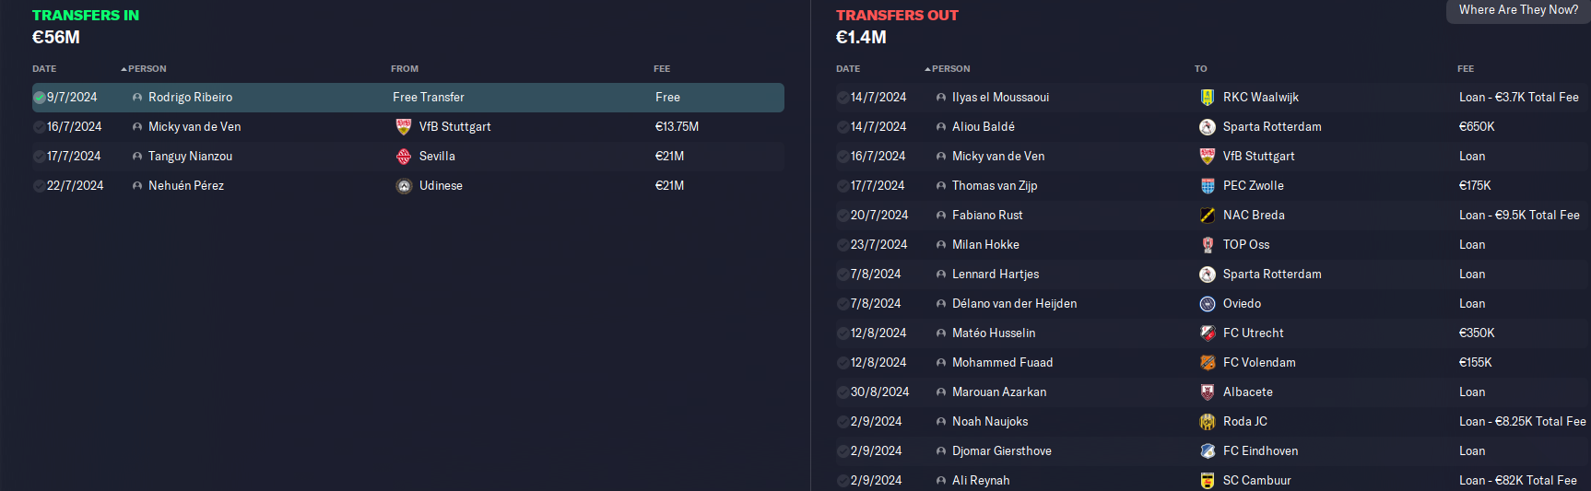The image size is (1591, 491).
Task: Click the RKC Waalwijk club badge
Action: pyautogui.click(x=1207, y=97)
